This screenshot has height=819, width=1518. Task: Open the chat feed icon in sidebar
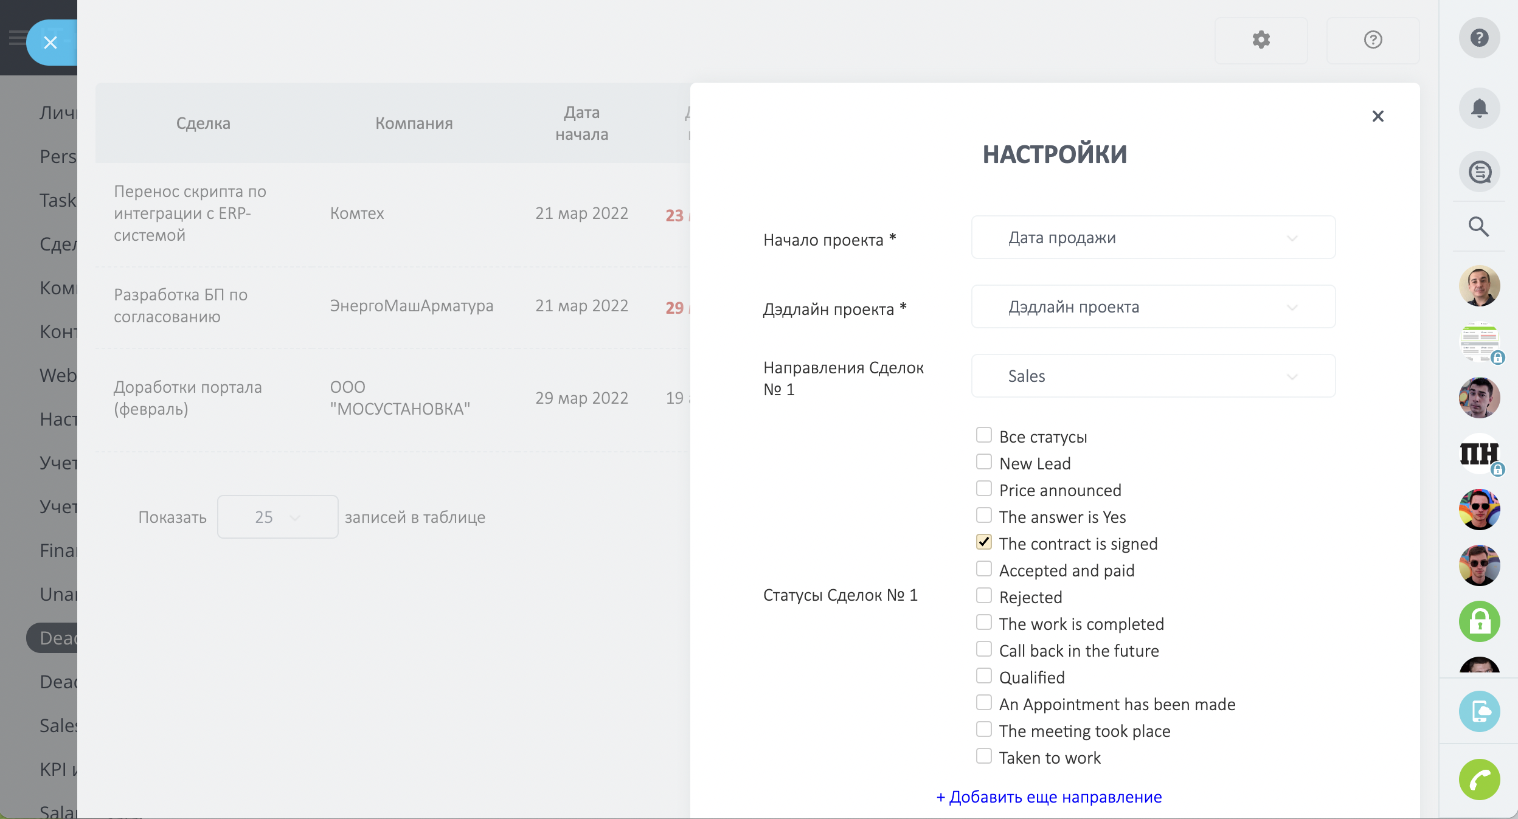[1479, 172]
